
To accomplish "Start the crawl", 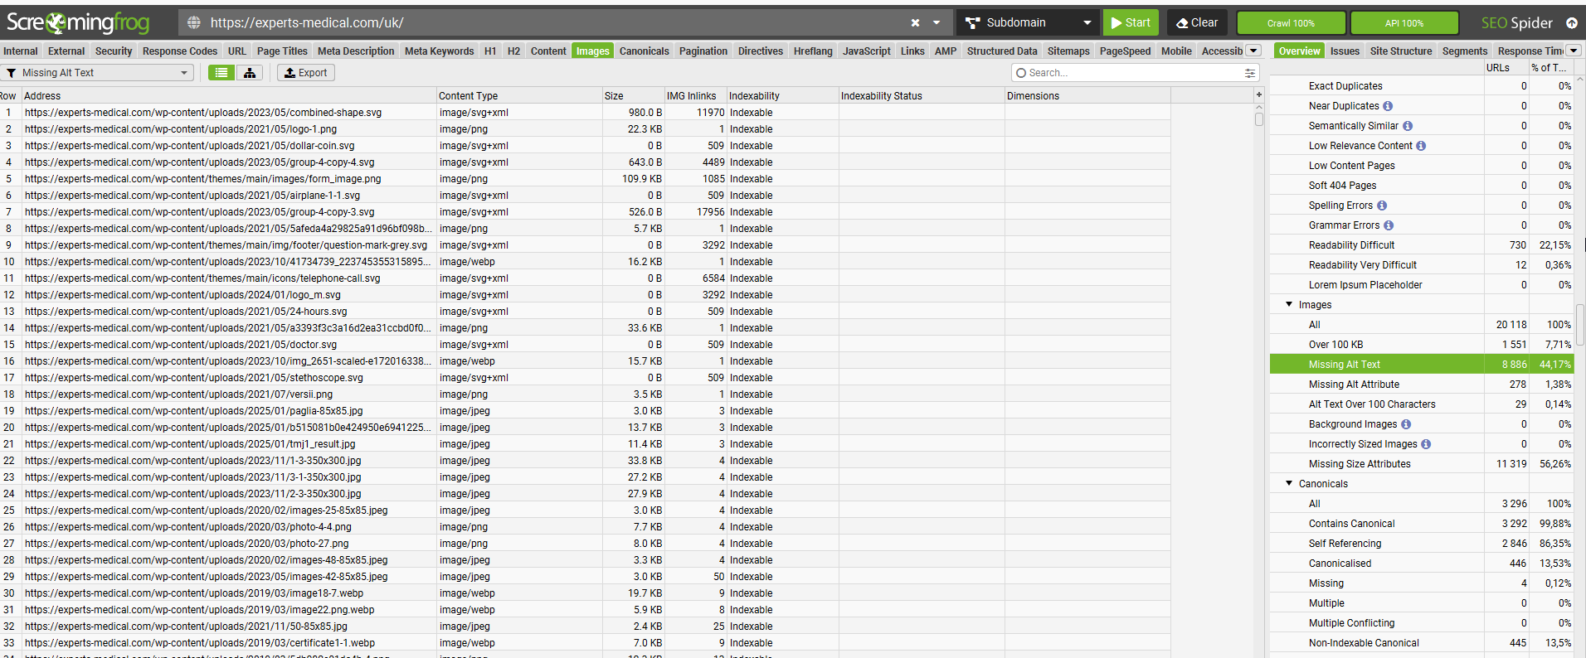I will [x=1130, y=22].
